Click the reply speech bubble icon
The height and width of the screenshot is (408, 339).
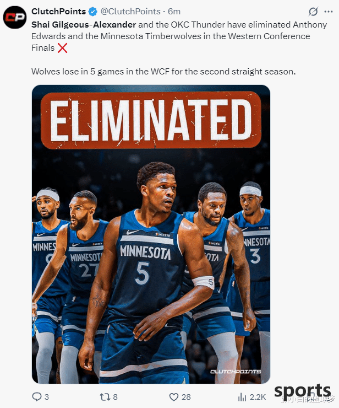click(x=37, y=397)
